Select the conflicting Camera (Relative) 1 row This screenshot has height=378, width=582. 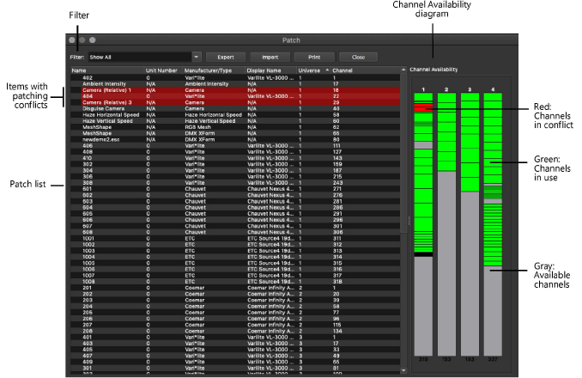click(x=235, y=90)
